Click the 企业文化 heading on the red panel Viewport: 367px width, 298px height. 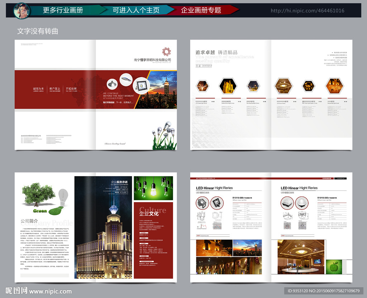tap(149, 214)
